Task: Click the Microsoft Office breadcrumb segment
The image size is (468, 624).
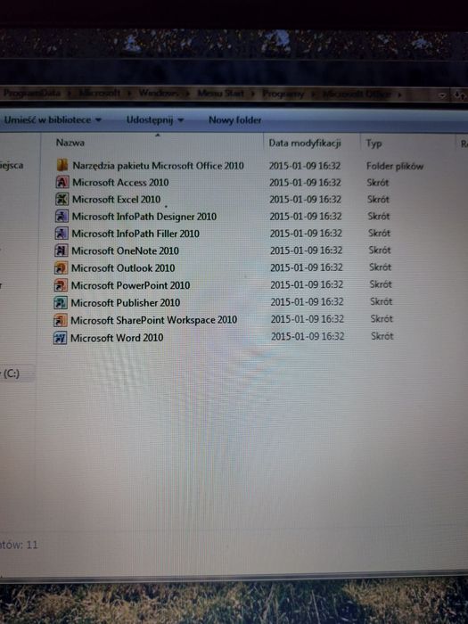Action: (357, 94)
